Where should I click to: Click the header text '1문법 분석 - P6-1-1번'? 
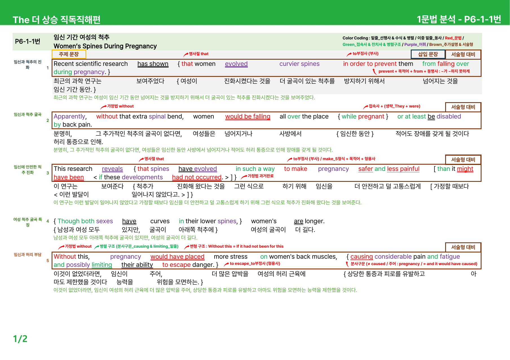(459, 19)
